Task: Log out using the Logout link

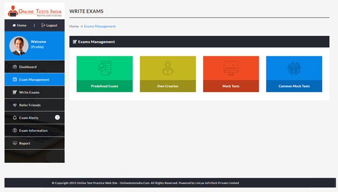Action: tap(49, 25)
